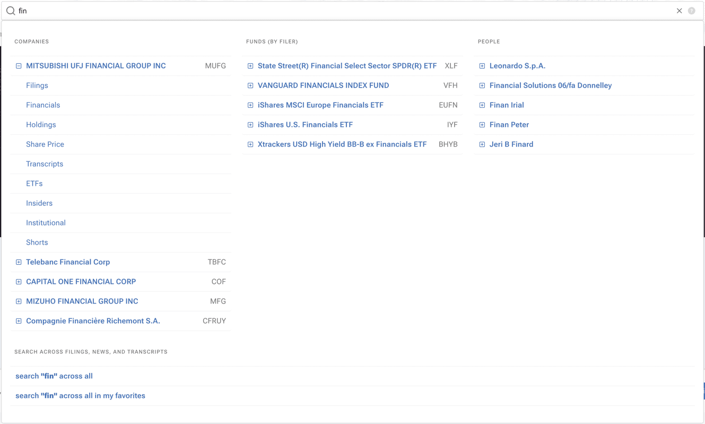Open the search help question mark icon
The width and height of the screenshot is (705, 424).
[x=692, y=11]
